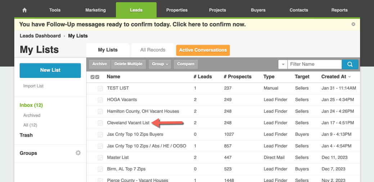
Task: Open Active Conversations button
Action: (x=203, y=50)
